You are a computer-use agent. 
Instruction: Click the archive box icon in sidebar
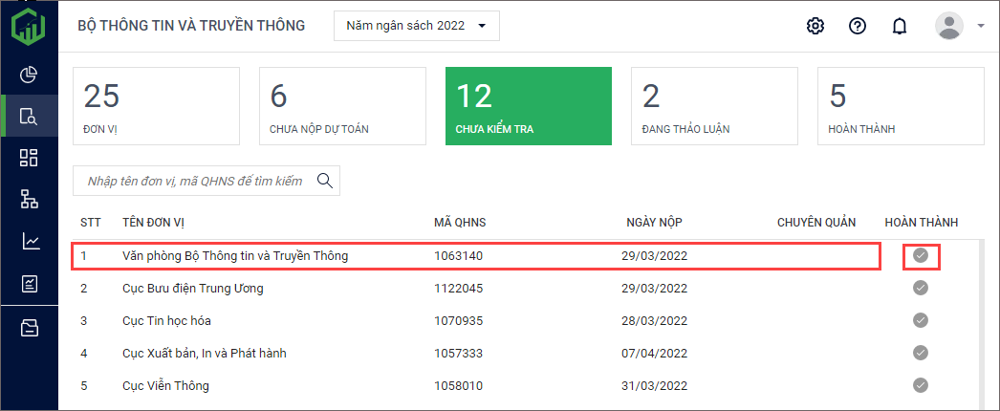coord(29,329)
